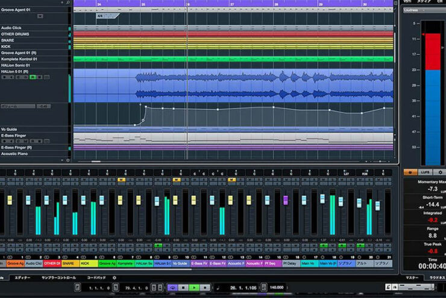Click the note icon beside the position display
Screen dimensions: 446x298
[x=218, y=288]
